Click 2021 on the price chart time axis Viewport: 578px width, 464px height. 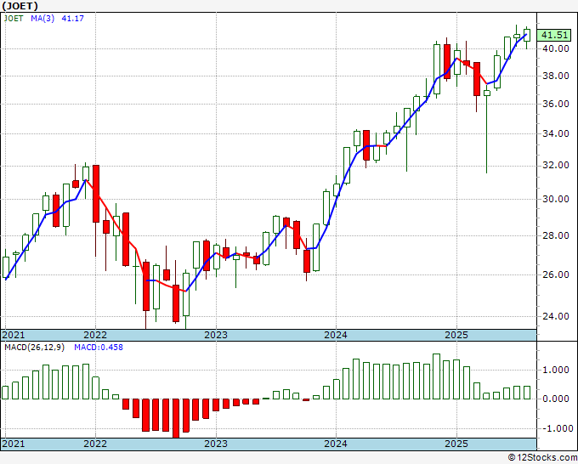tap(14, 335)
